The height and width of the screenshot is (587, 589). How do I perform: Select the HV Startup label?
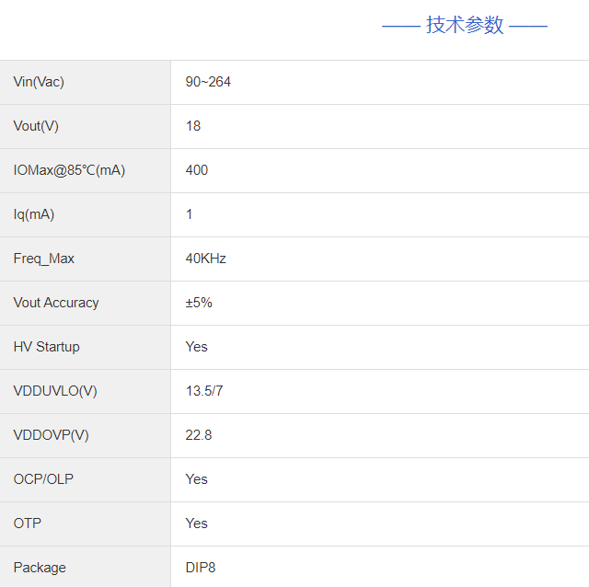[x=47, y=347]
